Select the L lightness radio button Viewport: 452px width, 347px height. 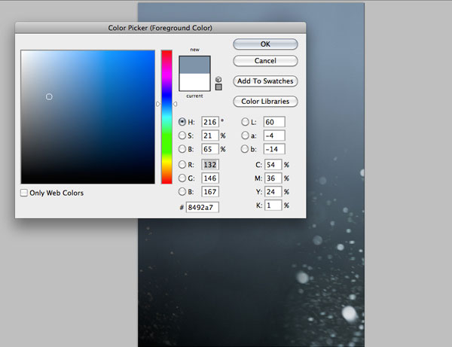coord(245,121)
